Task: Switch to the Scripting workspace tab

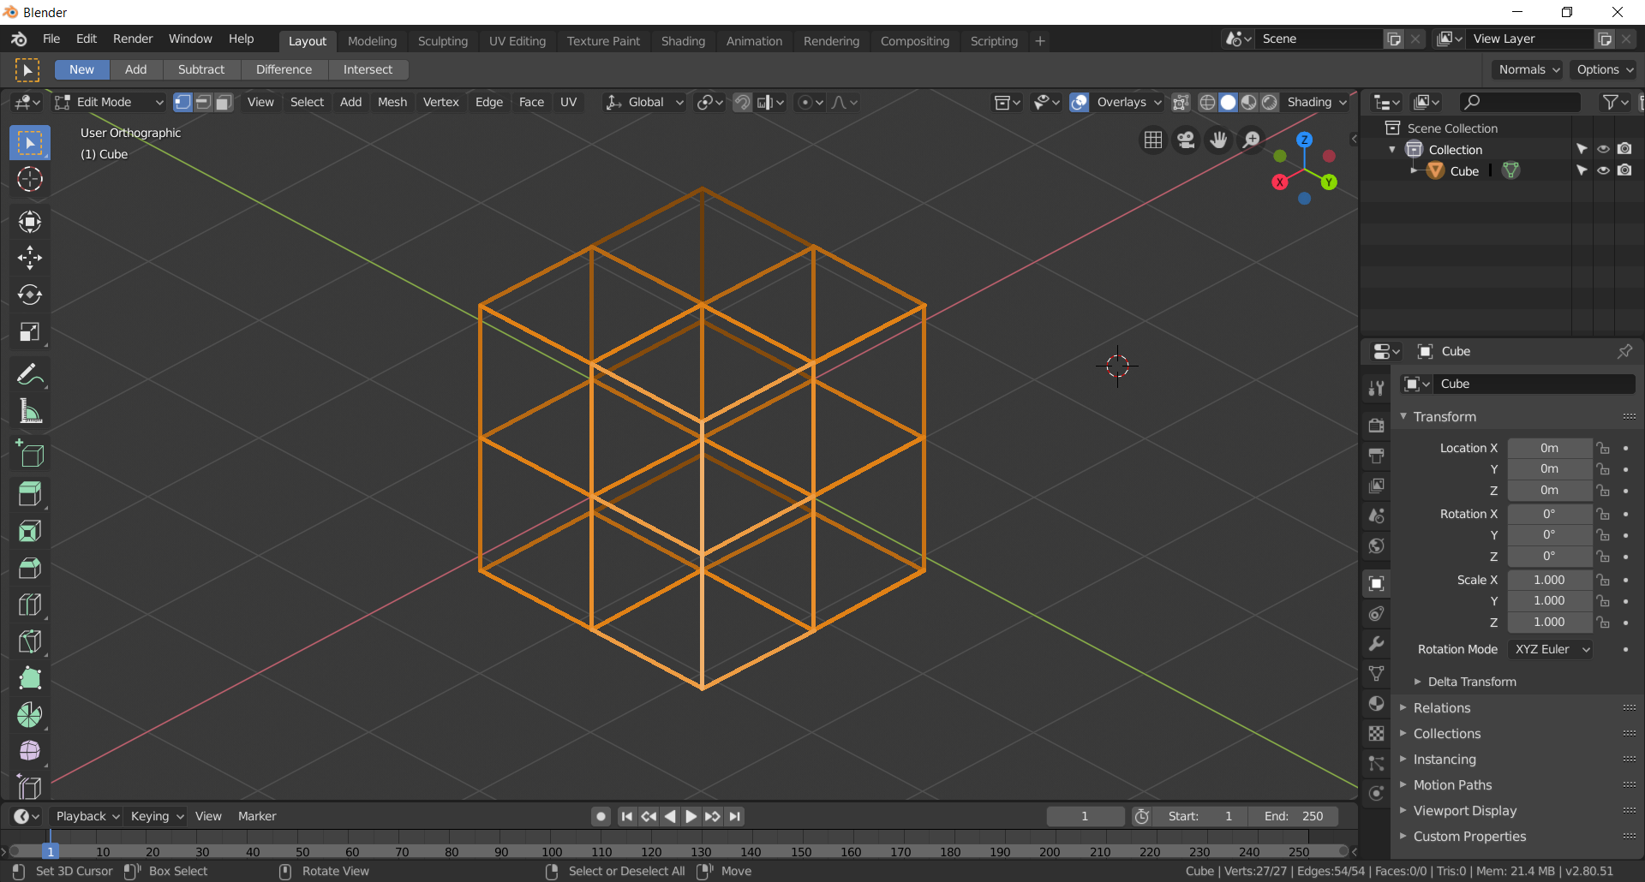Action: [994, 41]
